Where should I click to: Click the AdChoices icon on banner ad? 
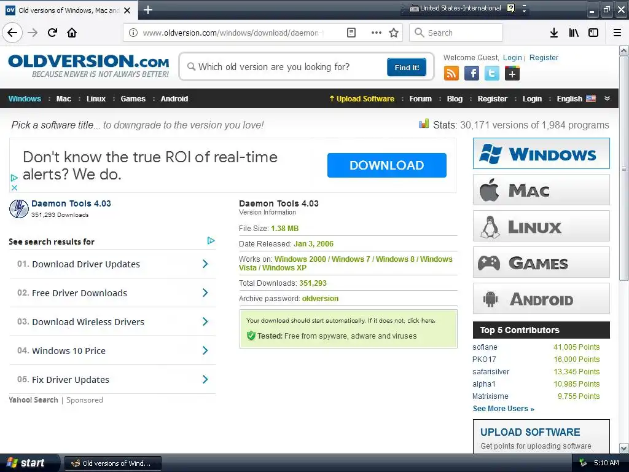14,178
